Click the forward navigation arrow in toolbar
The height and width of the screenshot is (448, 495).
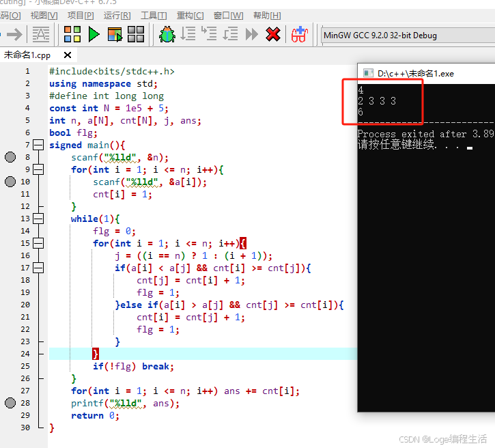point(14,34)
